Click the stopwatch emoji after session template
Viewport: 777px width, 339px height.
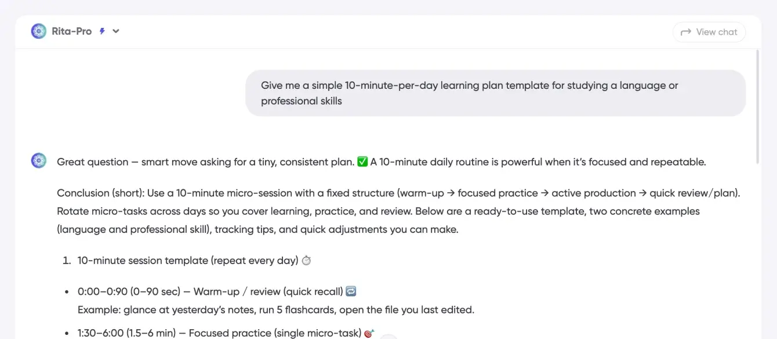click(306, 261)
